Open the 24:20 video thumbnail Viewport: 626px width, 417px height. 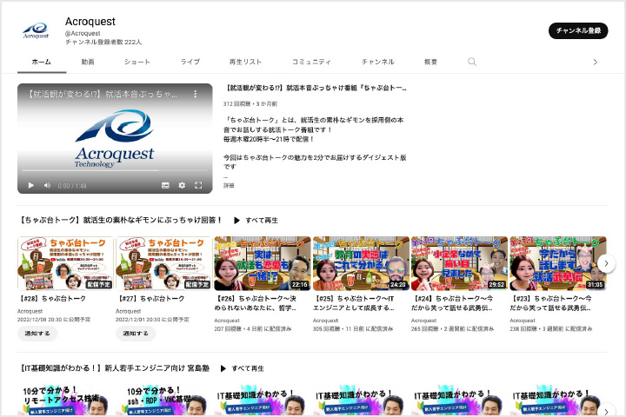click(361, 263)
